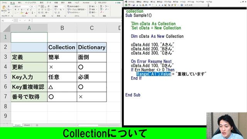Click the Design Mode icon in VBE toolbar
This screenshot has width=247, height=139.
[x=166, y=5]
